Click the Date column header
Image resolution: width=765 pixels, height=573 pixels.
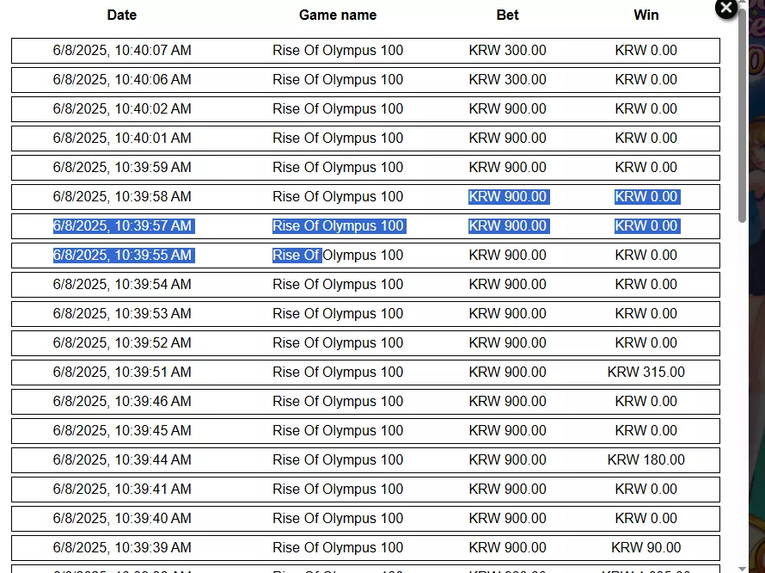121,15
